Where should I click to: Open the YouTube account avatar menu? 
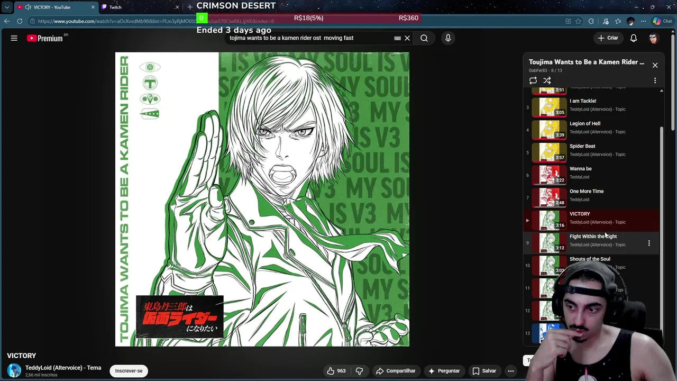point(653,38)
